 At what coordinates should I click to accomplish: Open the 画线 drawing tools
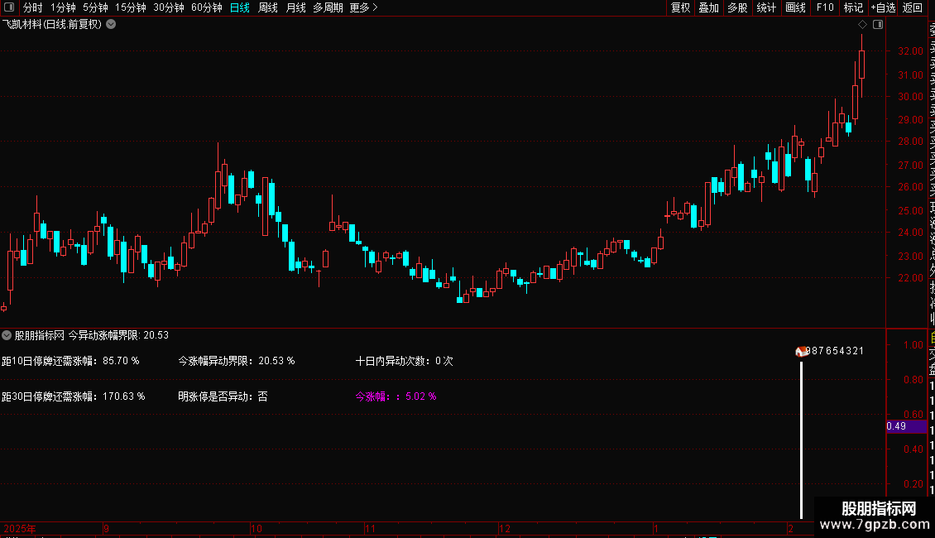pos(795,7)
